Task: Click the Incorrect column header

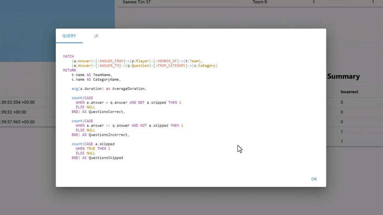Action: pyautogui.click(x=349, y=92)
